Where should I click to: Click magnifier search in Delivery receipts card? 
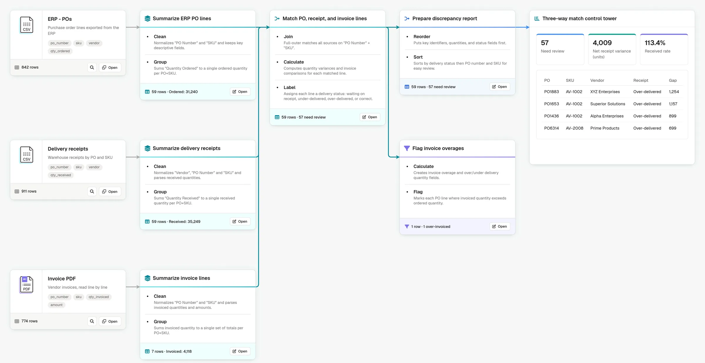92,191
